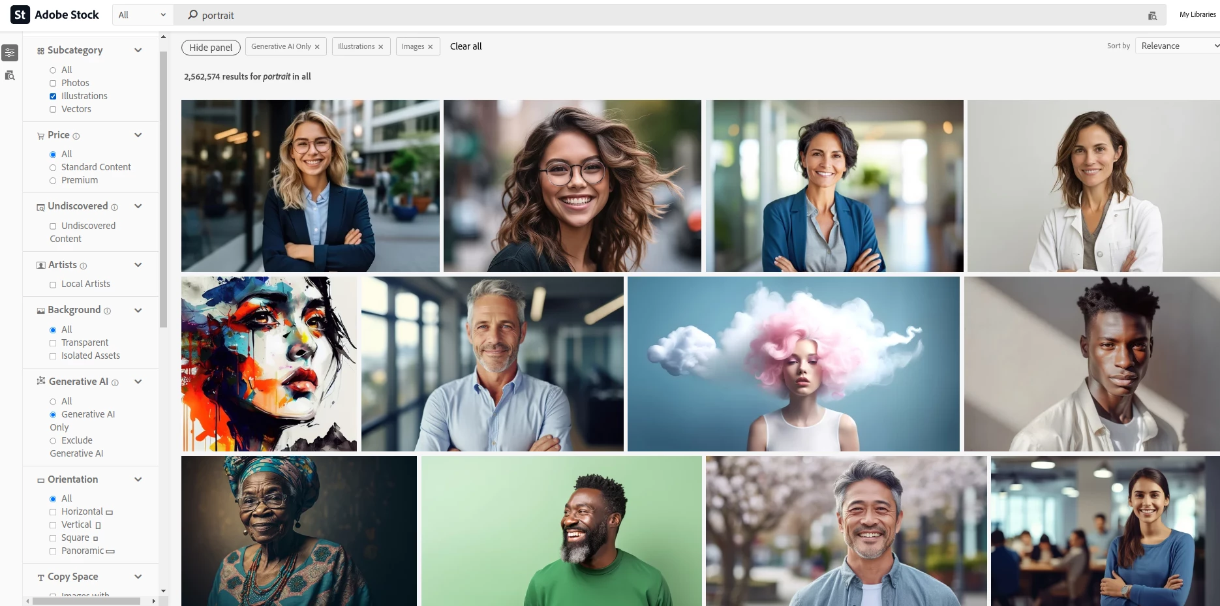Click the Undiscovered info icon
The height and width of the screenshot is (606, 1220).
[x=115, y=207]
